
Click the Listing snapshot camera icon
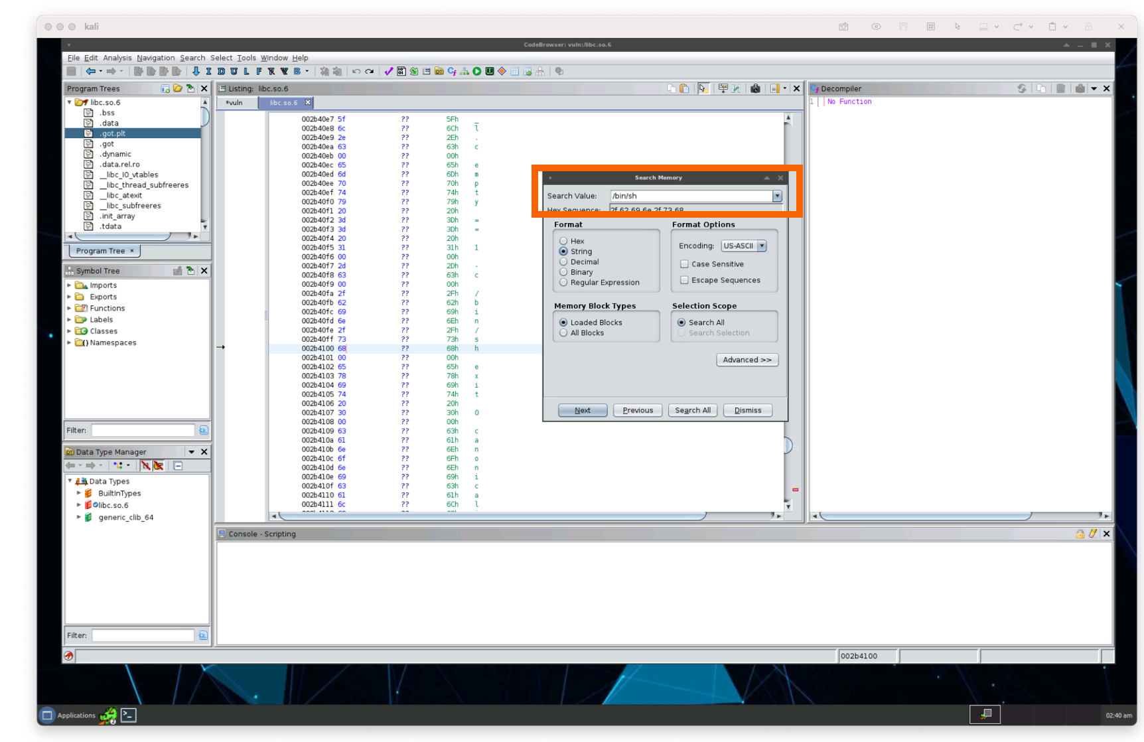(x=755, y=88)
